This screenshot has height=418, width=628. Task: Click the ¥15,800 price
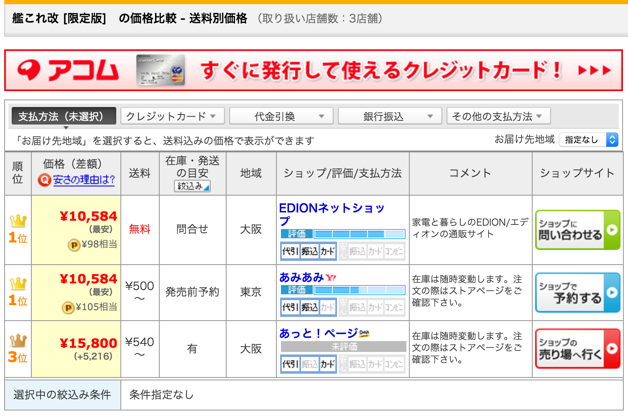click(x=88, y=343)
